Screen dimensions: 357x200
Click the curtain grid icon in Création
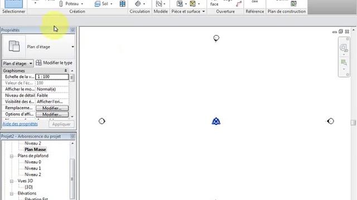click(x=123, y=4)
